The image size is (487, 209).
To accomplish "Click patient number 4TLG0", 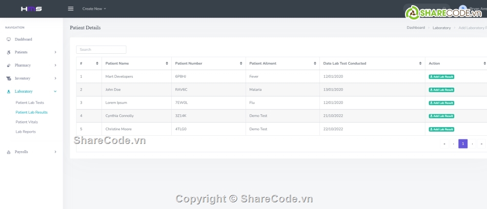I will (181, 129).
